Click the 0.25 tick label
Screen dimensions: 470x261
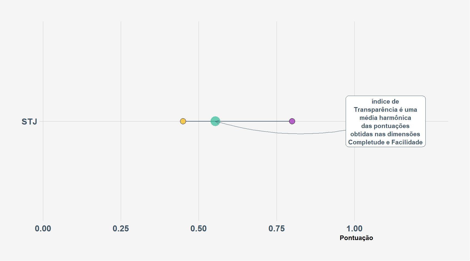[x=121, y=229]
